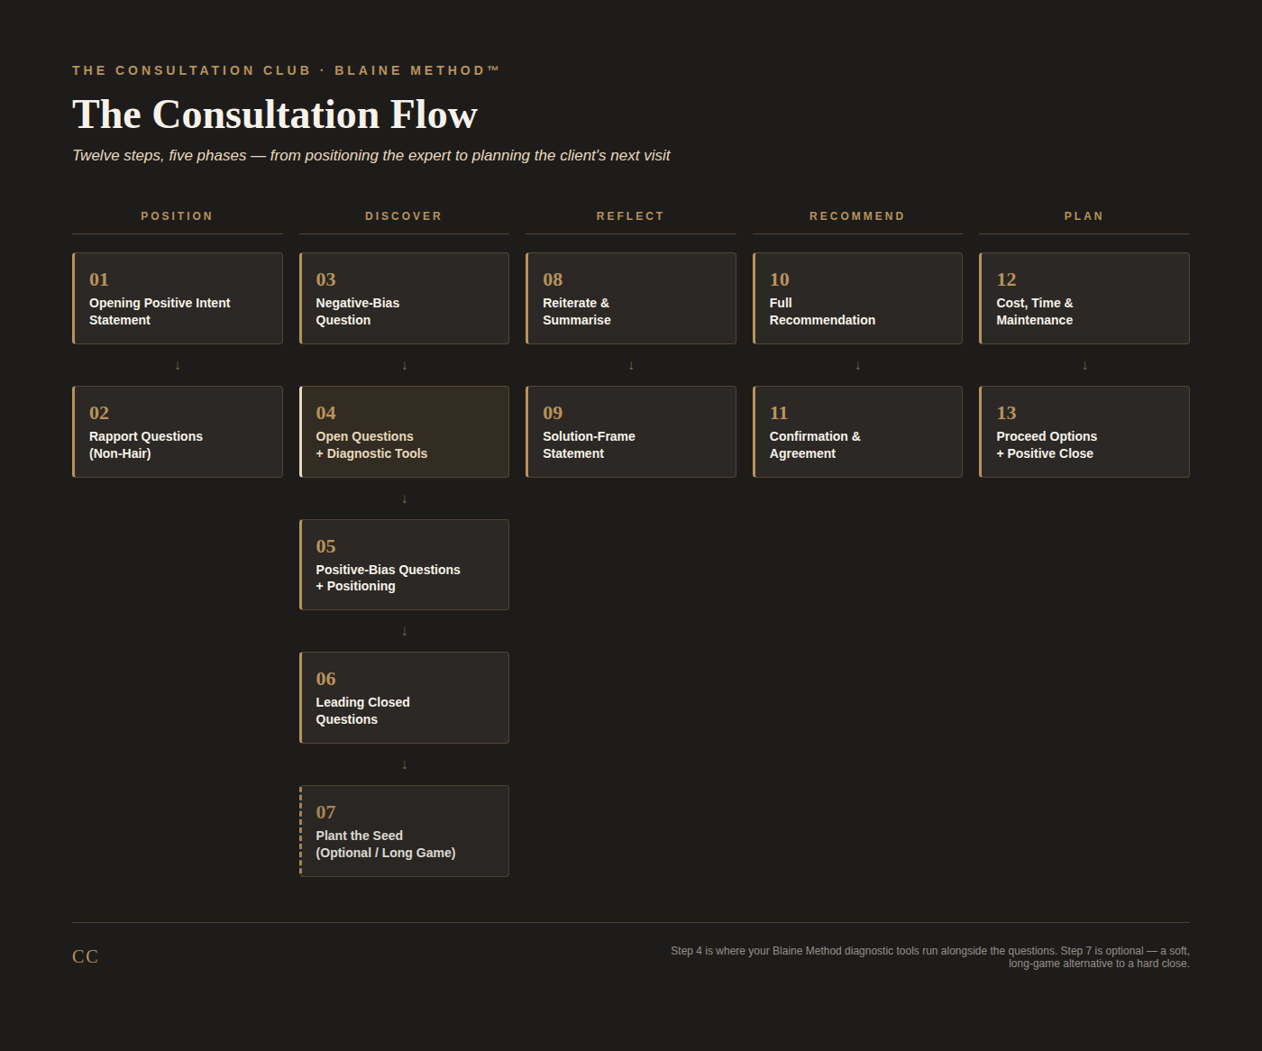Image resolution: width=1262 pixels, height=1051 pixels.
Task: Select the REFLECT phase heading
Action: pos(631,216)
